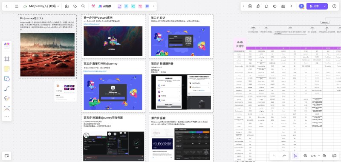The height and width of the screenshot is (162, 341).
Task: Select the Mars city landscape image
Action: click(x=47, y=55)
